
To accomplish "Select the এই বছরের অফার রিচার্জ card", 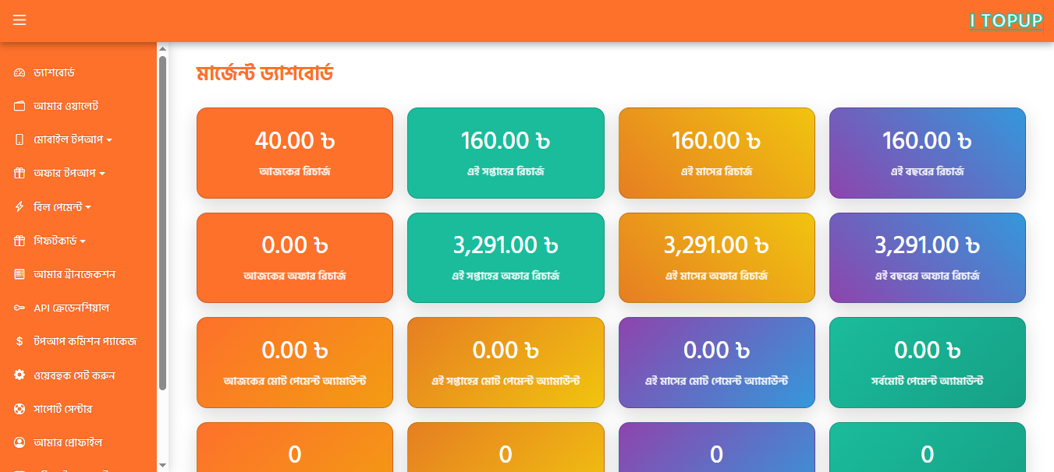I will [927, 258].
